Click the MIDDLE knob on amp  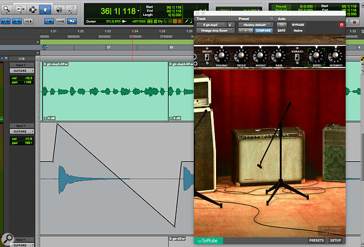[260, 55]
